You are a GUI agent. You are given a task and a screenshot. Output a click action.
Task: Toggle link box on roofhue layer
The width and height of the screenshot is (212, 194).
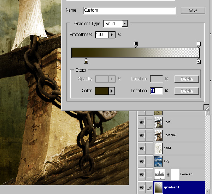(149, 135)
